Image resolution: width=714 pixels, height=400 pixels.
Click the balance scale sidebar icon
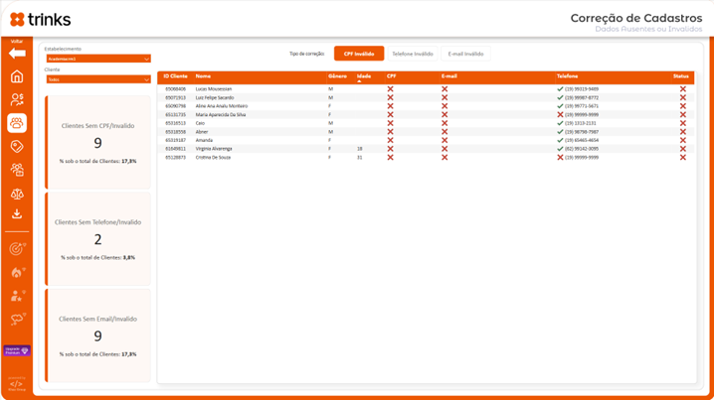(17, 194)
